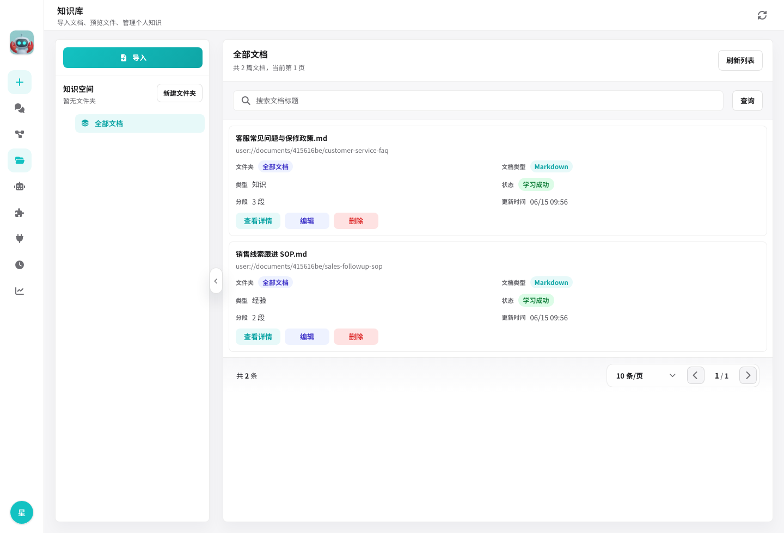Collapse the knowledge space side panel
784x533 pixels.
216,281
